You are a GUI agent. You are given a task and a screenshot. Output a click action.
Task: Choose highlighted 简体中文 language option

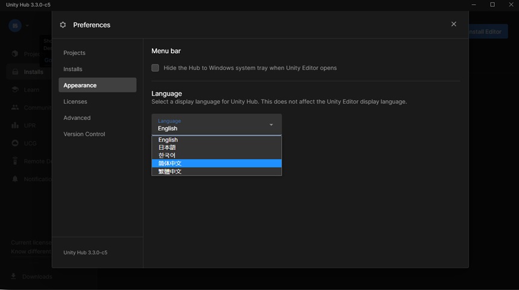tap(217, 163)
